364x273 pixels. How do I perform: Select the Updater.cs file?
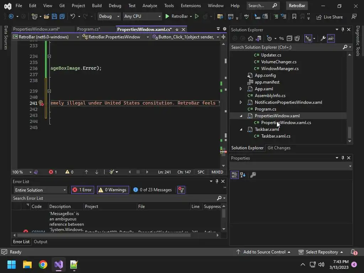(271, 55)
